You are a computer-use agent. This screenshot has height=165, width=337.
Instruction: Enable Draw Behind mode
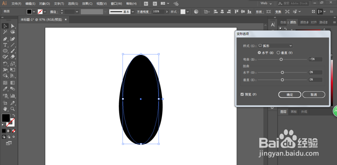[9, 136]
